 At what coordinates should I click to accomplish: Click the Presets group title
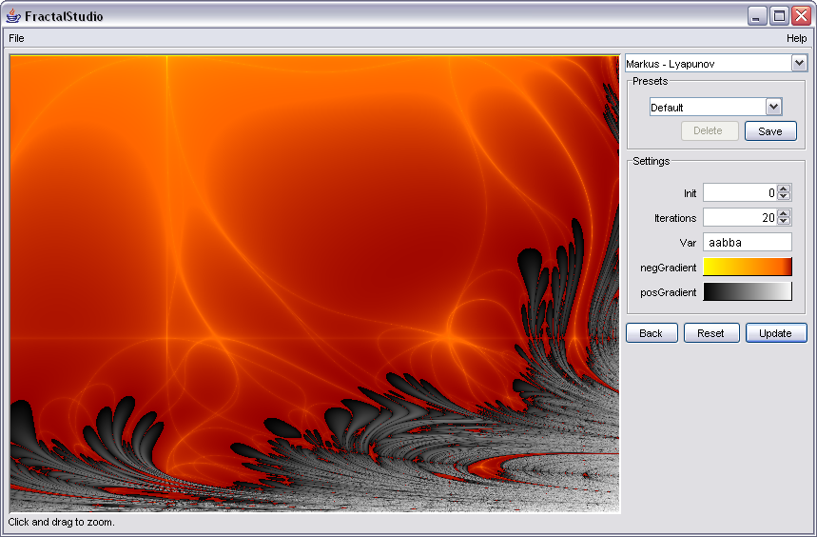pos(650,81)
